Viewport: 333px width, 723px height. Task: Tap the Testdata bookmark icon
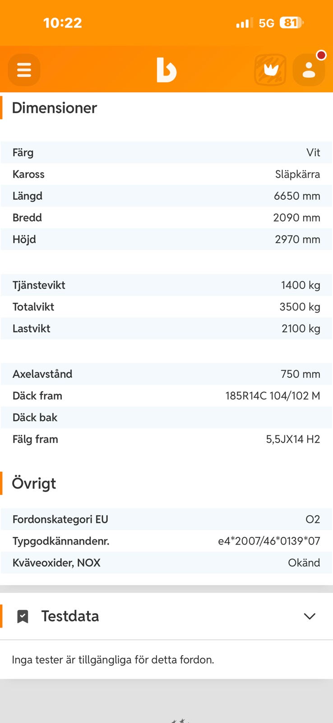23,616
